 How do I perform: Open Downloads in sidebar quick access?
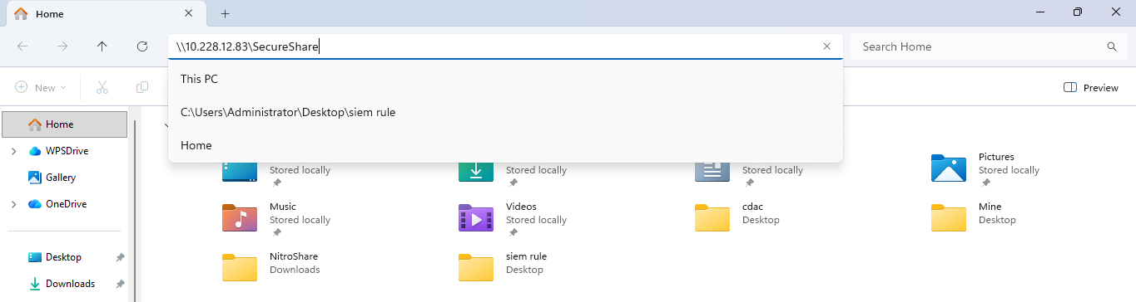pos(70,284)
